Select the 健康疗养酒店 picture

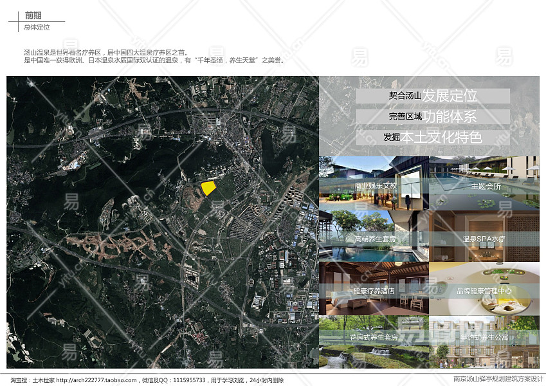374,289
